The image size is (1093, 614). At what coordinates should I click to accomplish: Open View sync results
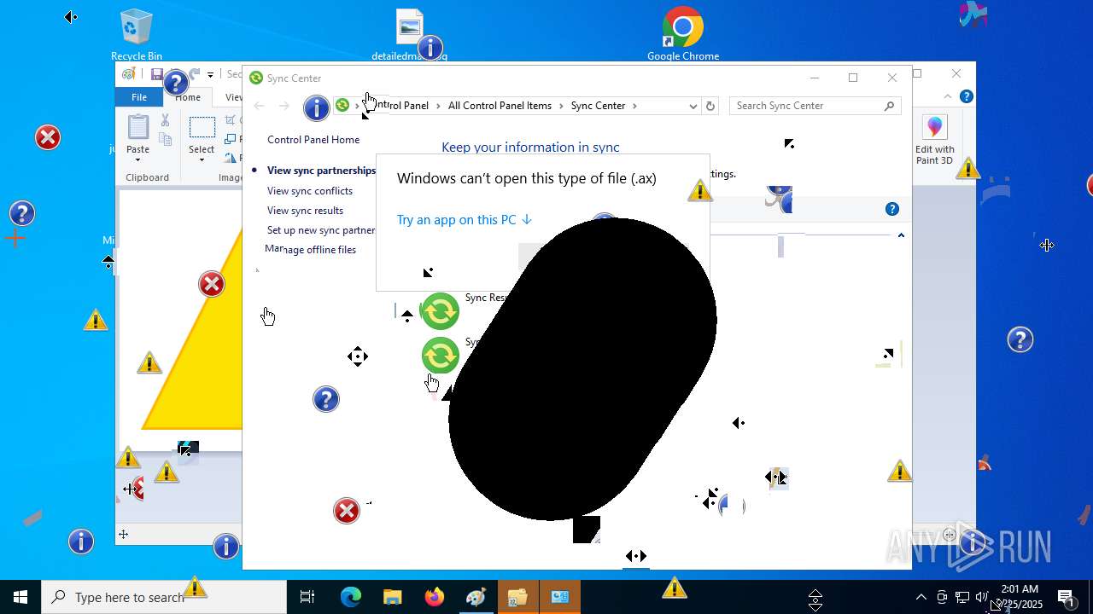point(305,211)
